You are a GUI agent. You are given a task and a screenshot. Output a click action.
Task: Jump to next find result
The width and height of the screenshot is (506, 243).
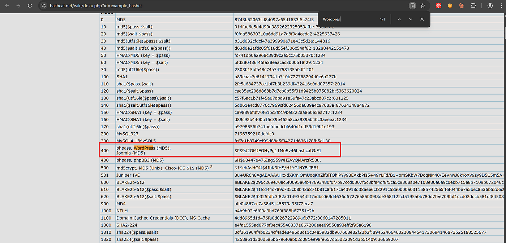(411, 19)
